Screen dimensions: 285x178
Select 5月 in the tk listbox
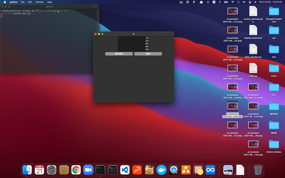(x=133, y=50)
